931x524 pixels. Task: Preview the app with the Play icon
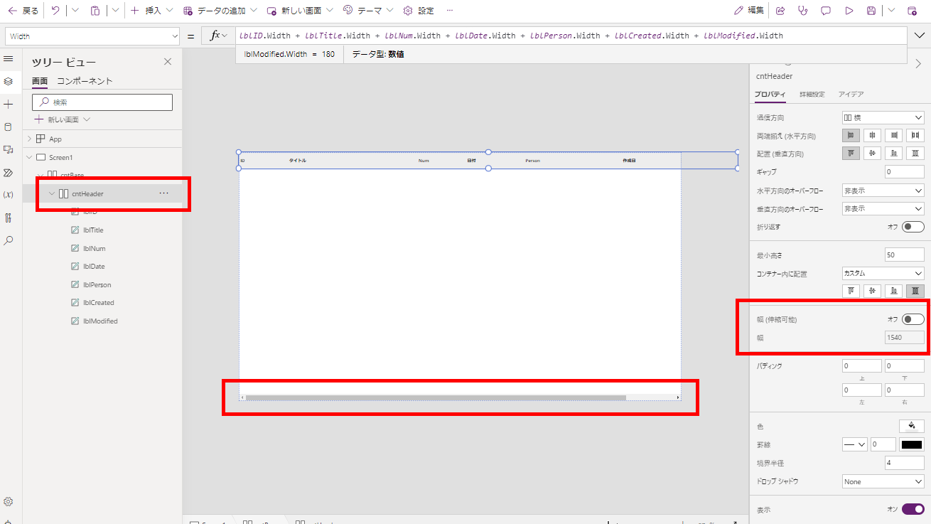(849, 9)
